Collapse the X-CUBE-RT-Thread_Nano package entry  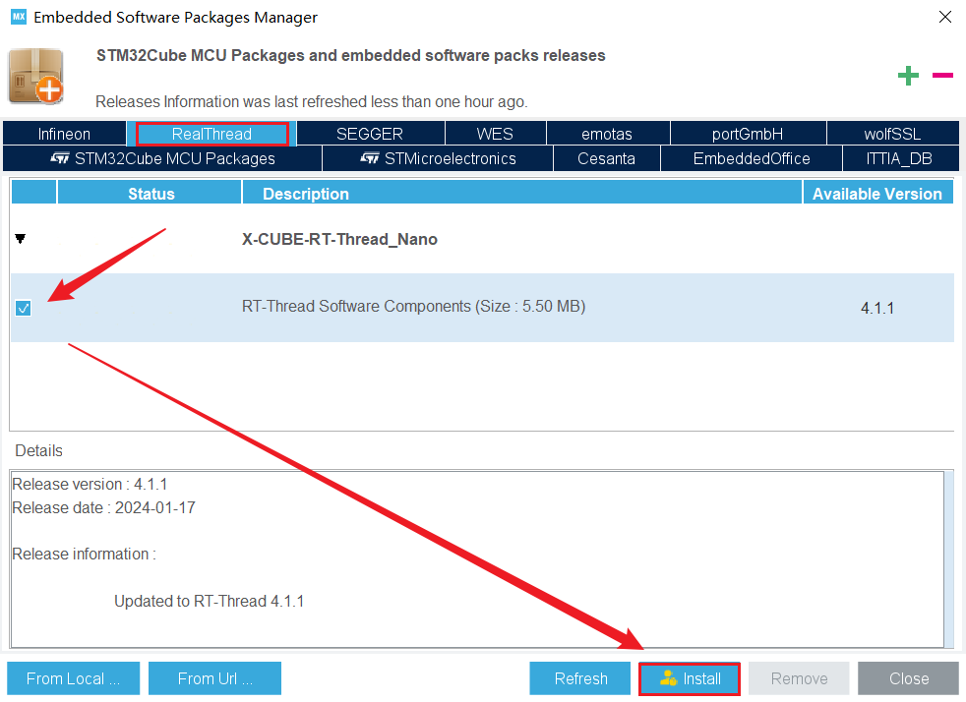[x=21, y=236]
